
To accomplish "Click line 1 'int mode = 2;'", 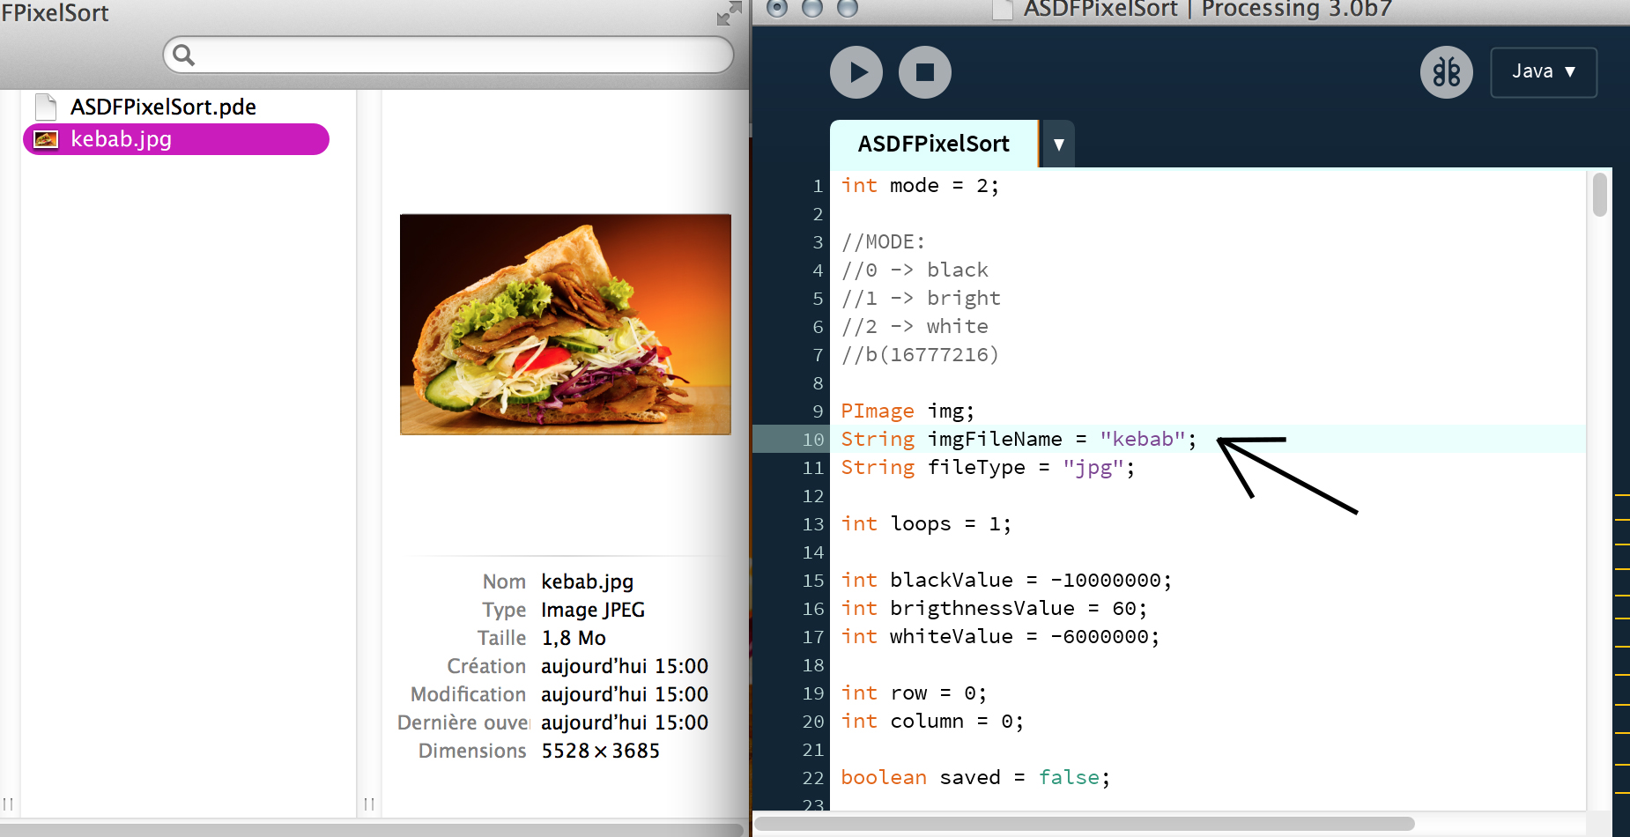I will [x=920, y=186].
